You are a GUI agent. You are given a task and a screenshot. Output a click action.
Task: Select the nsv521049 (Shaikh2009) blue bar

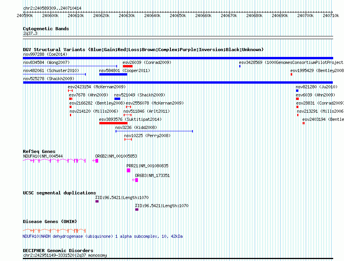pyautogui.click(x=117, y=99)
